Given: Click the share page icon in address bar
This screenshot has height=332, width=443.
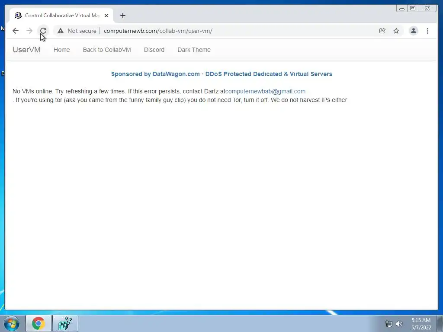Looking at the screenshot, I should coord(382,31).
